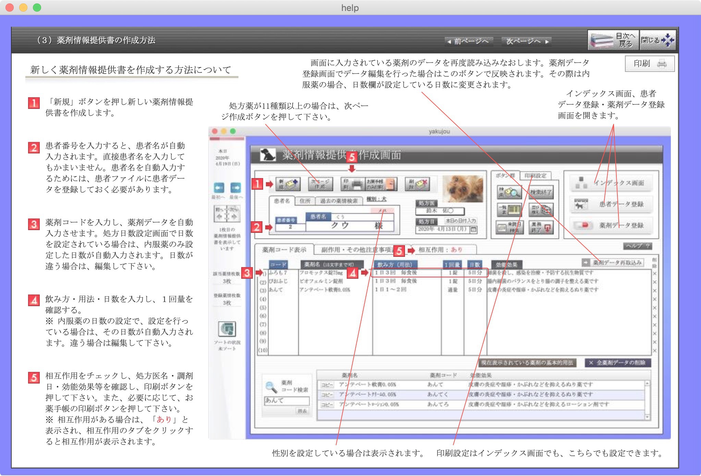The width and height of the screenshot is (701, 476).
Task: Switch to the 印刷設定 tab
Action: point(535,176)
